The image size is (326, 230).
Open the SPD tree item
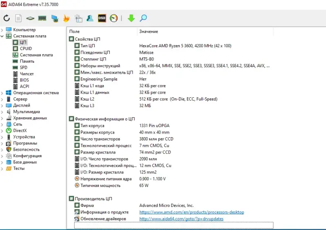tap(24, 68)
